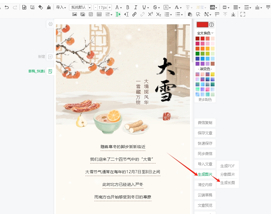The height and width of the screenshot is (214, 271).
Task: Increase font size with plus button
Action: 110,7
